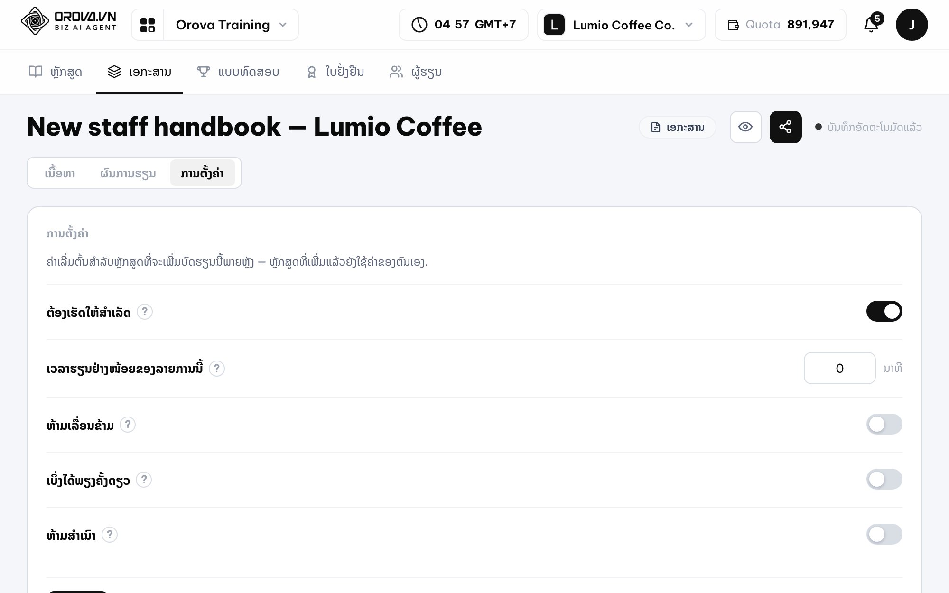Click help icon beside ເວລາຮຽນຢ່າງໜ້ອຍຂອງລາຍການນີ້
The height and width of the screenshot is (593, 949).
coord(217,368)
